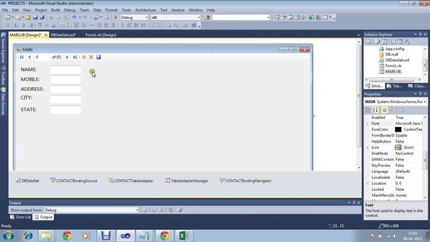This screenshot has width=430, height=242.
Task: Open the x86 platform dropdown
Action: click(199, 17)
